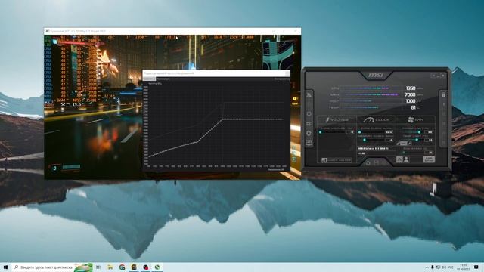Toggle the power/temp limit link icon

pyautogui.click(x=403, y=144)
